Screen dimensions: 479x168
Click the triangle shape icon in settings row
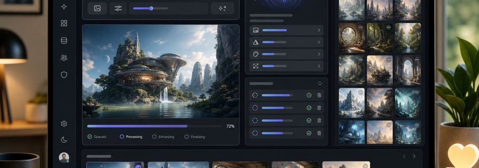[256, 42]
